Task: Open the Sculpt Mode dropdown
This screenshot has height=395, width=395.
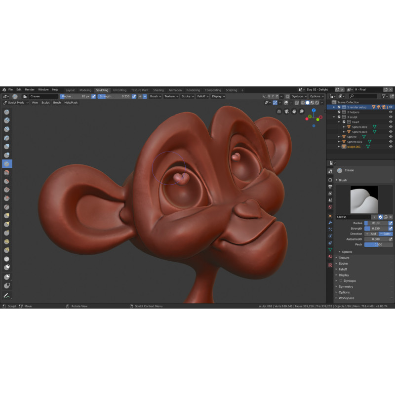Action: [x=16, y=103]
